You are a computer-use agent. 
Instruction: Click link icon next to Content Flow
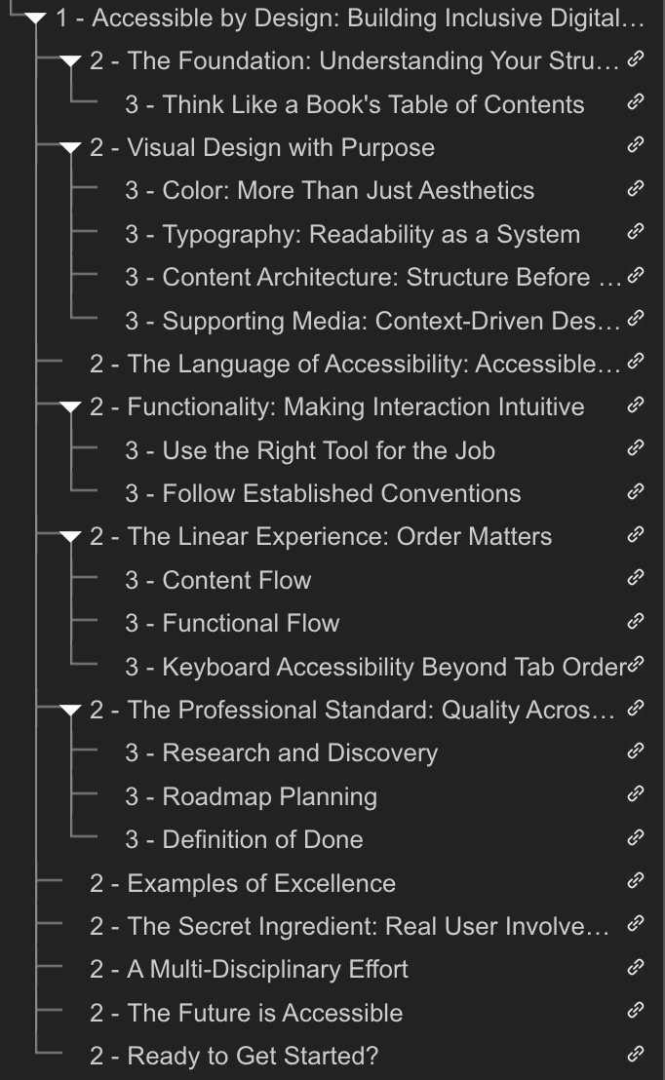click(x=636, y=578)
